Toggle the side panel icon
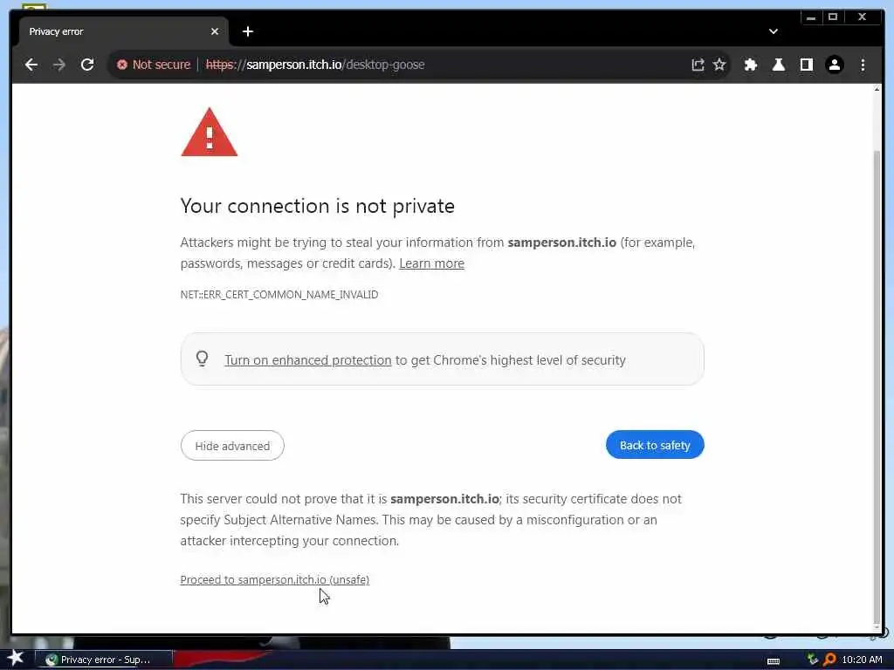The image size is (894, 670). tap(807, 65)
